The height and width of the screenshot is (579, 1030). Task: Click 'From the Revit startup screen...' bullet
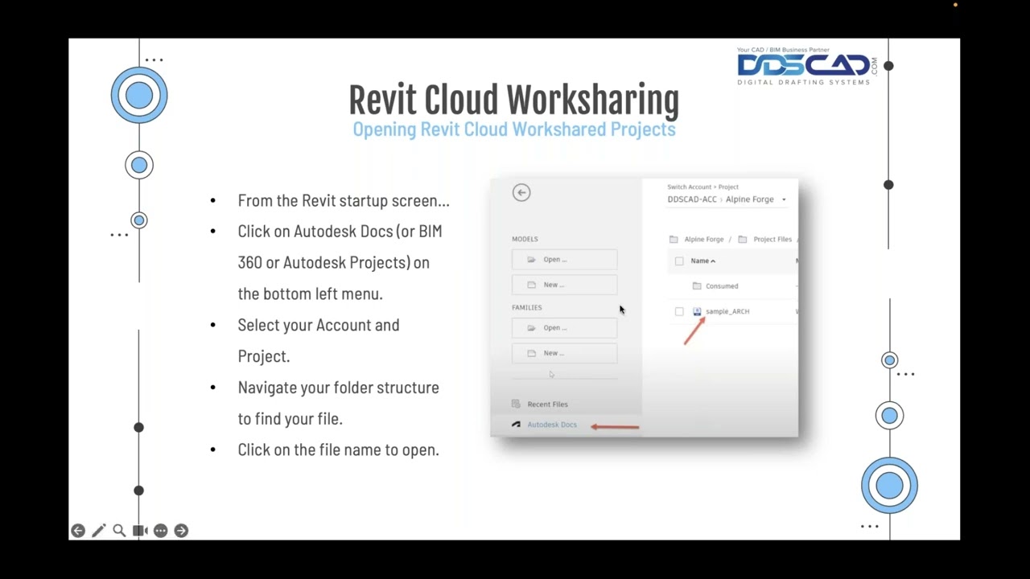tap(344, 201)
